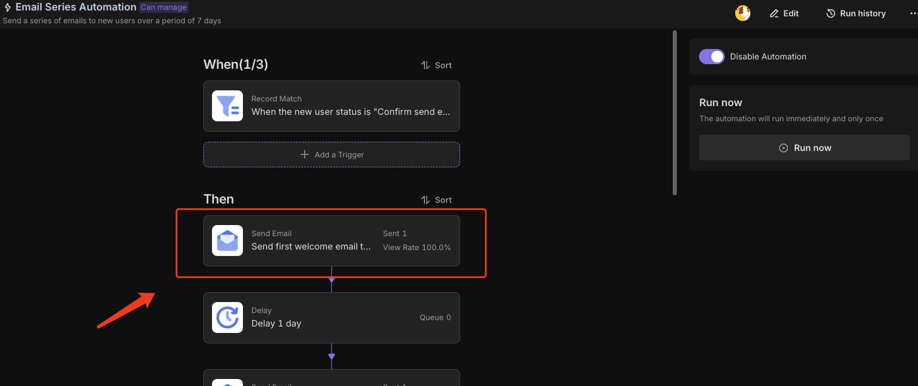Click the Then section heading
The image size is (918, 386).
[218, 199]
